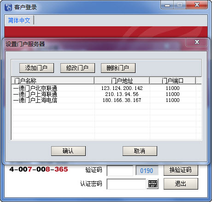The width and height of the screenshot is (212, 202).
Task: Sort by the 门户端口 column header
Action: pyautogui.click(x=173, y=81)
